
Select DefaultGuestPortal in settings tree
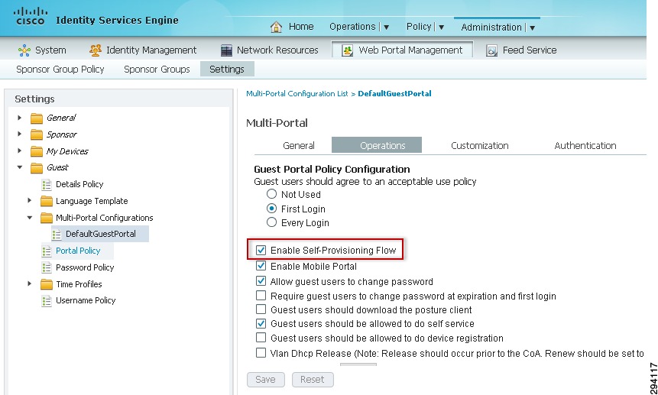[101, 234]
